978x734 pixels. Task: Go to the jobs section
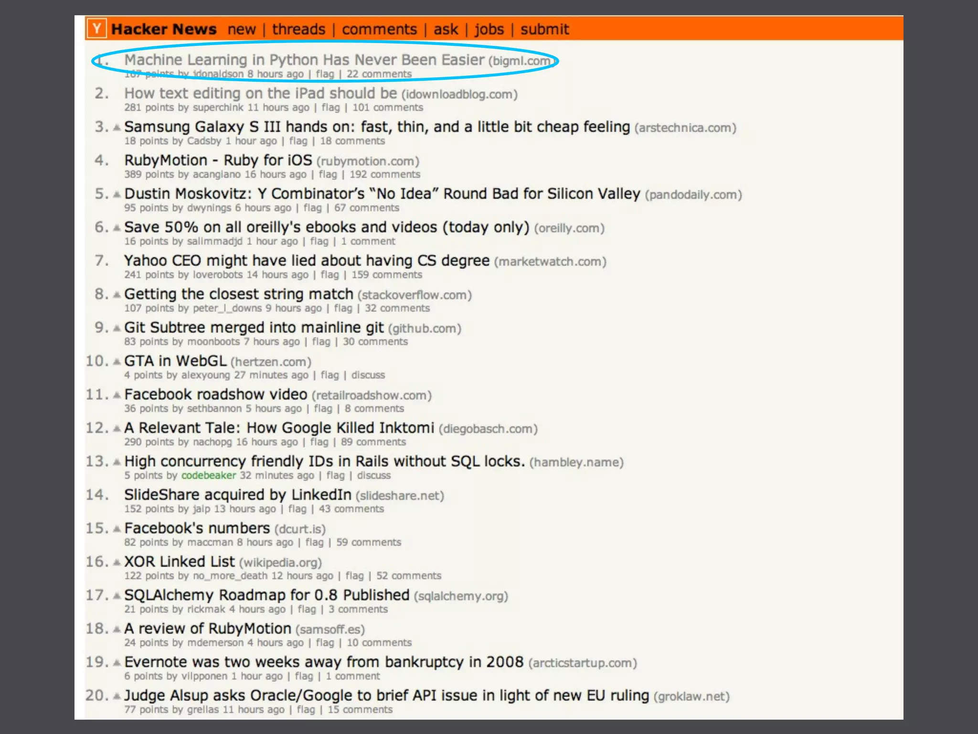[489, 29]
